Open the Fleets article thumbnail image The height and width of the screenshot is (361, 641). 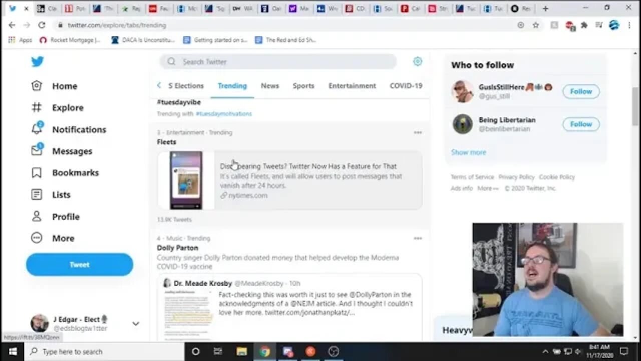point(186,180)
